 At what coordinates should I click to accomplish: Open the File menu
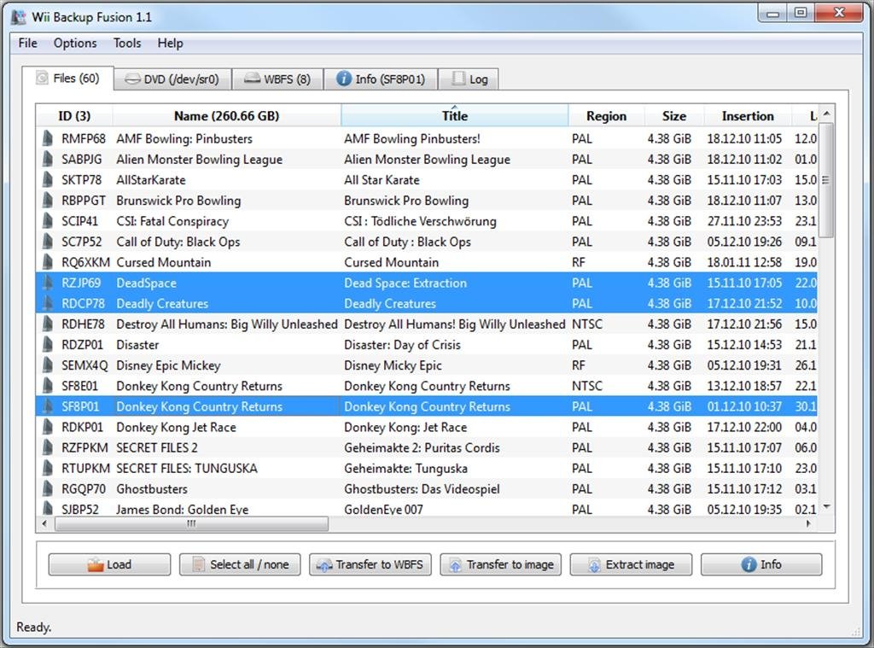point(27,43)
